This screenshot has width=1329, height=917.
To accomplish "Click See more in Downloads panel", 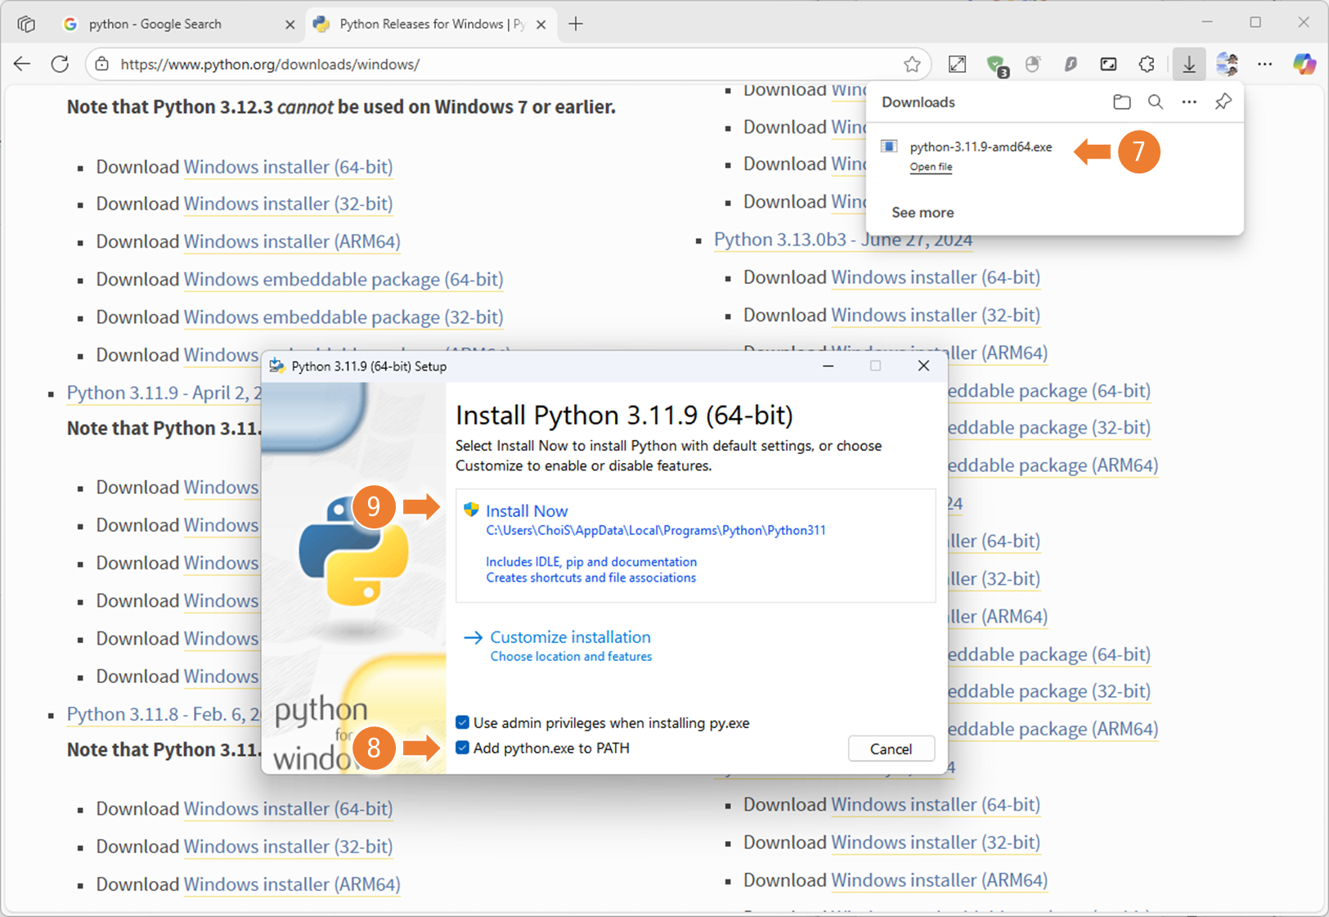I will tap(923, 213).
